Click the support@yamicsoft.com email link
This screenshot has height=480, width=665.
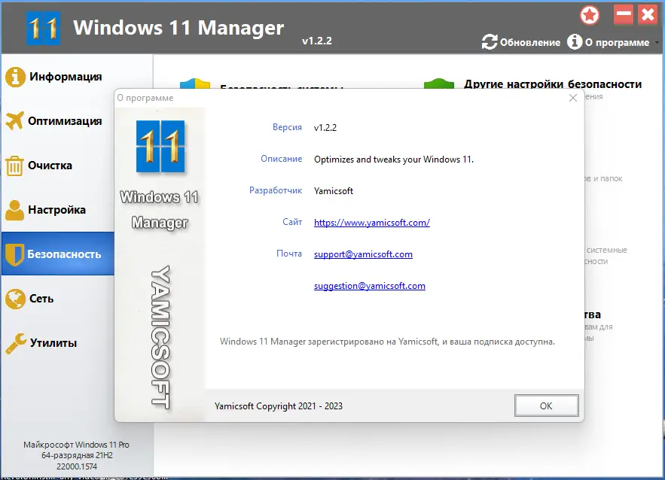point(363,254)
